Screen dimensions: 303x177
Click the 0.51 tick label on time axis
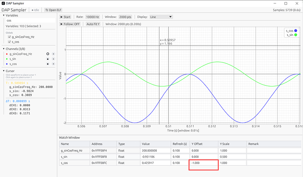click(168, 126)
